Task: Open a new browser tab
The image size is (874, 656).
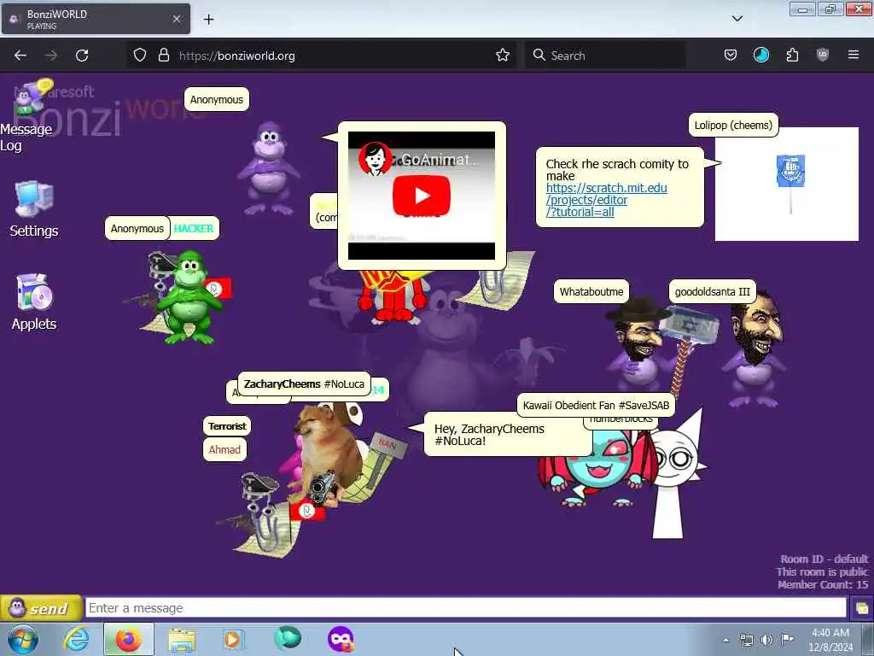Action: [x=208, y=20]
